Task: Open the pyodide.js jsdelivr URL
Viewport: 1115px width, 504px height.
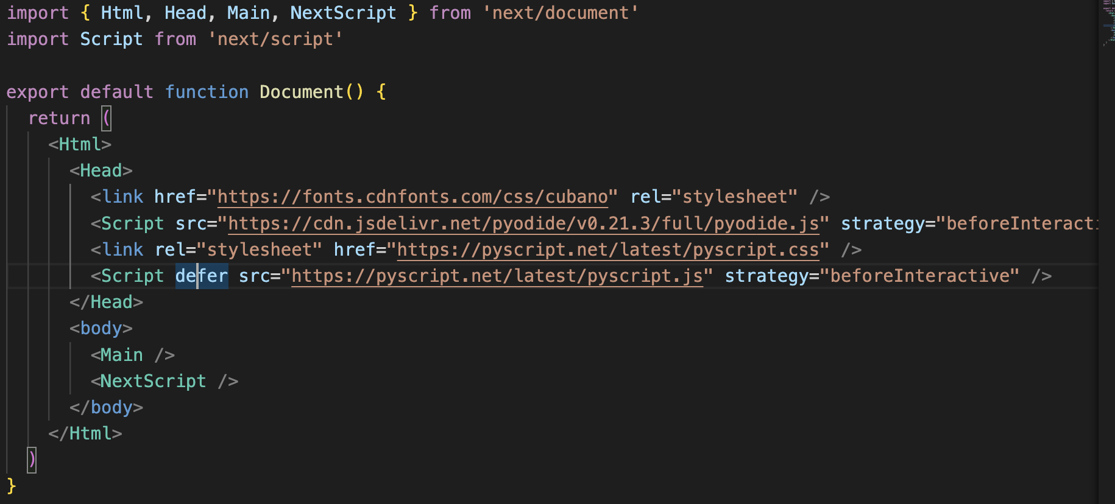Action: [523, 224]
